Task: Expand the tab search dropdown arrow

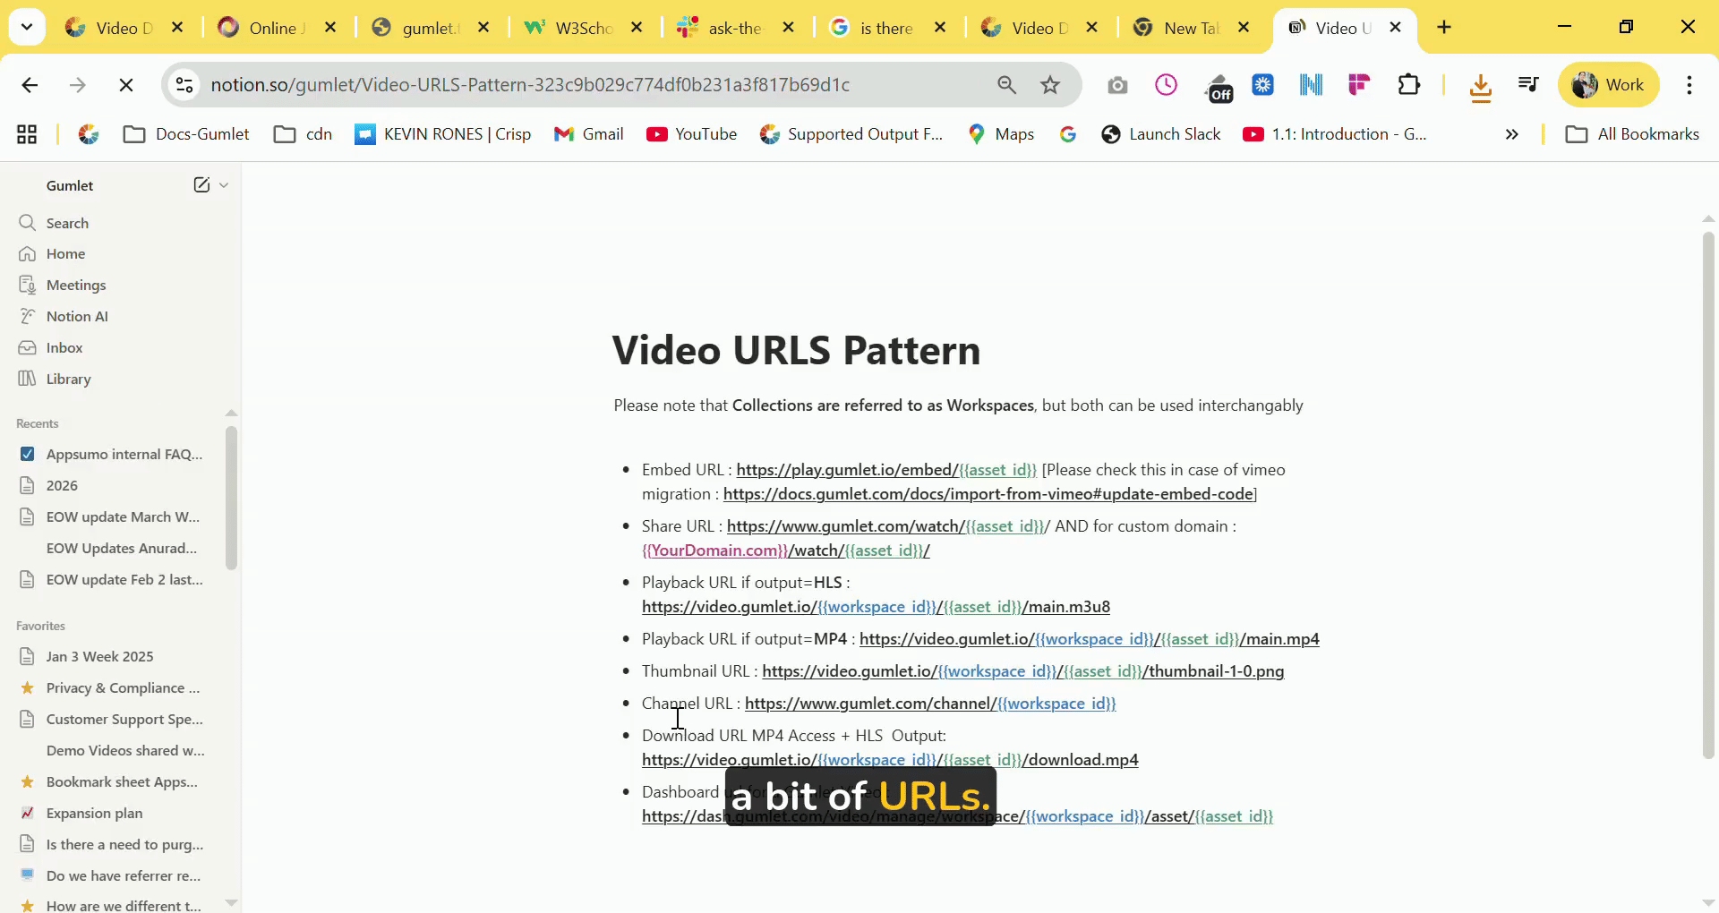Action: [27, 27]
